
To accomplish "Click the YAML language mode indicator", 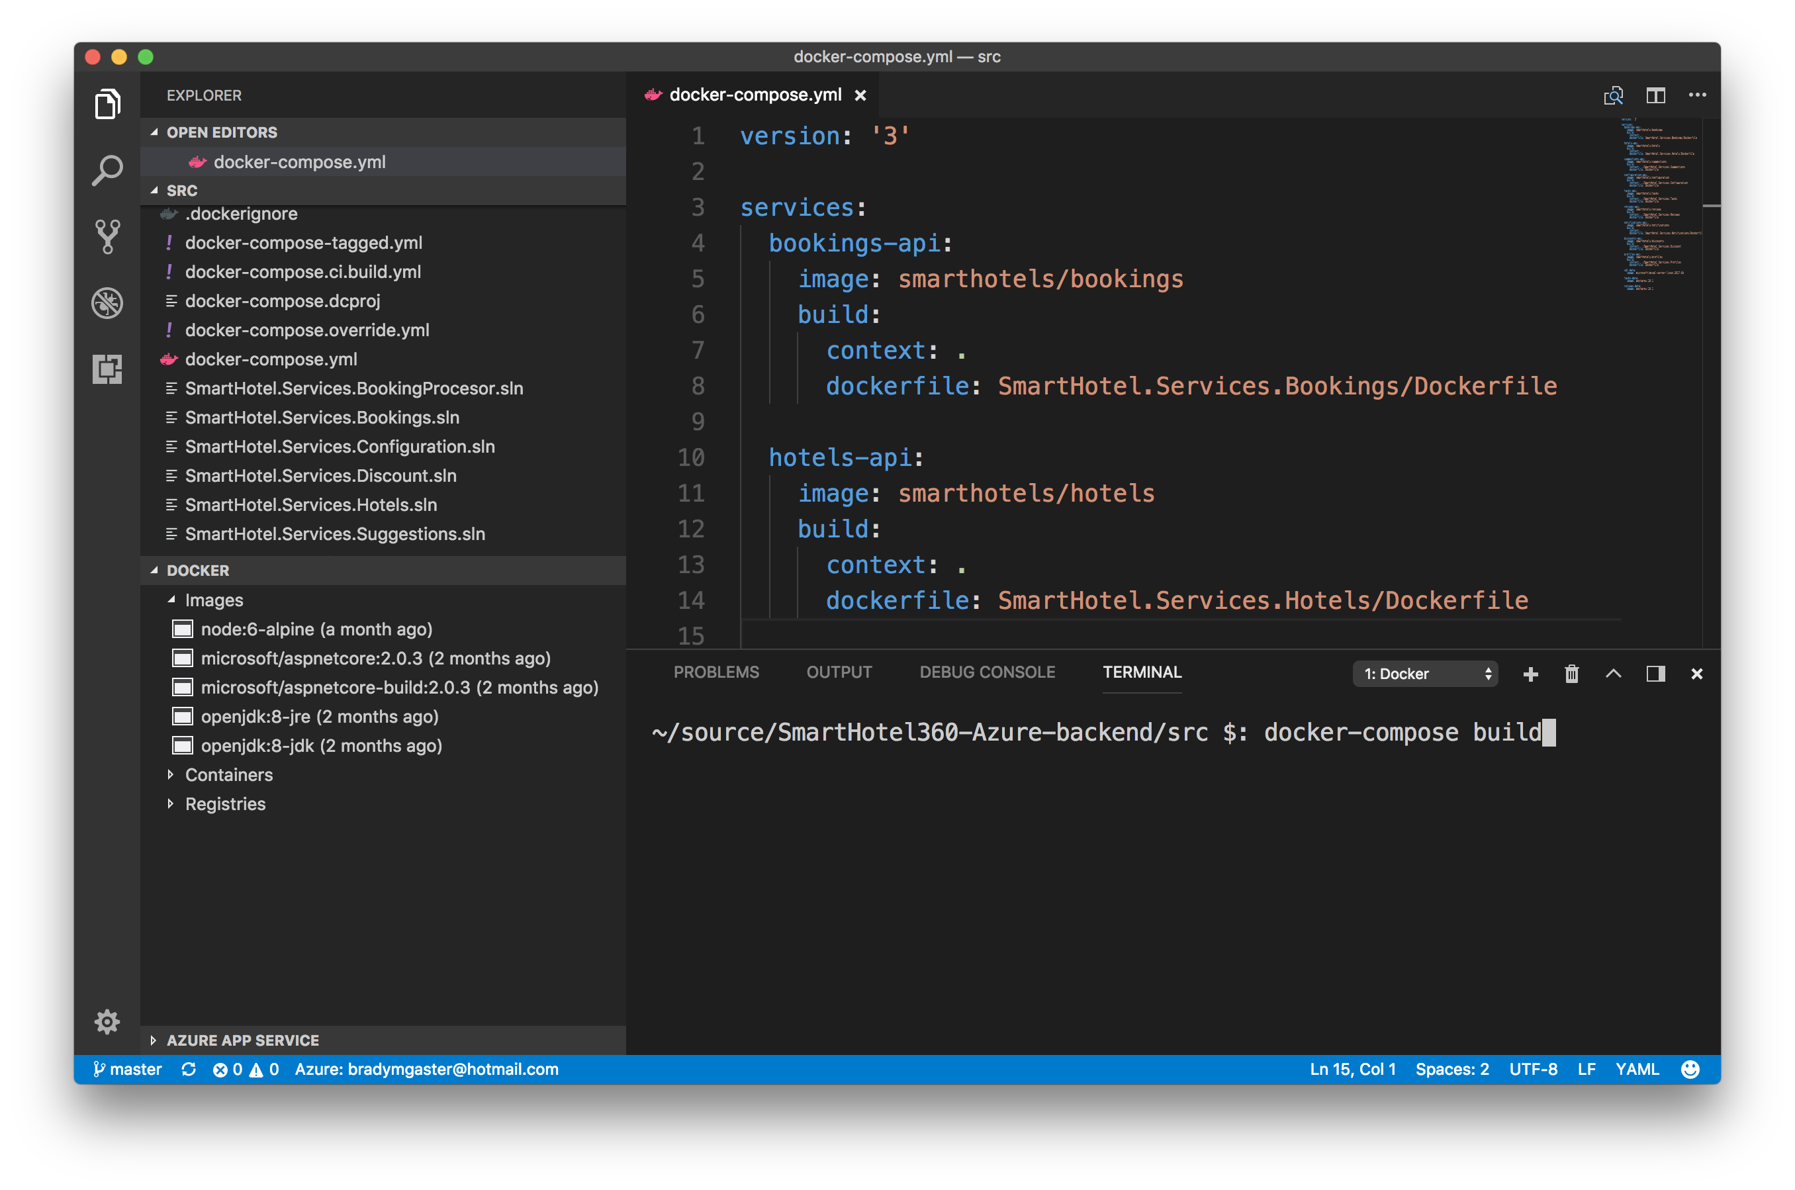I will (1636, 1070).
